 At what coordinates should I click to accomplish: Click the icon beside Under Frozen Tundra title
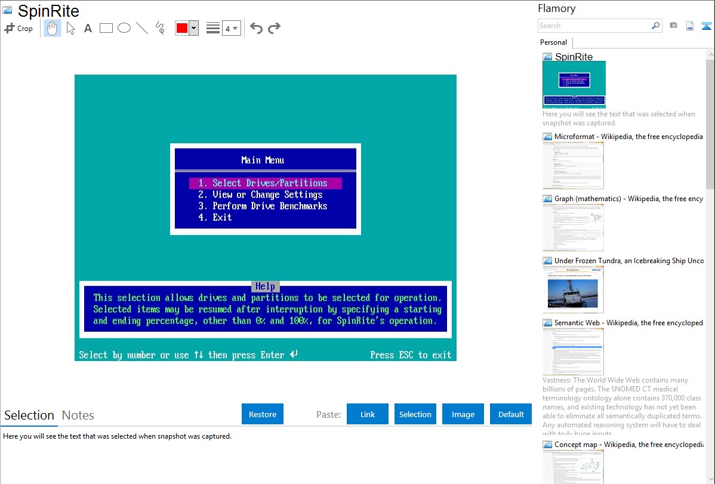pos(547,261)
